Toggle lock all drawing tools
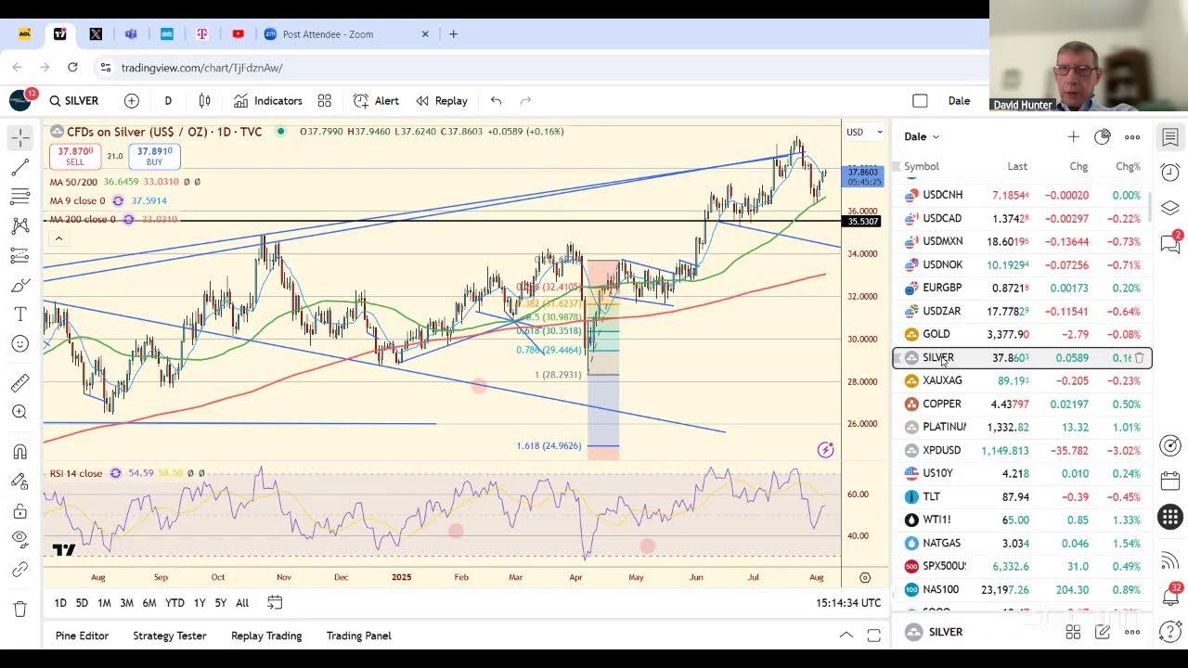The height and width of the screenshot is (668, 1188). click(x=20, y=511)
